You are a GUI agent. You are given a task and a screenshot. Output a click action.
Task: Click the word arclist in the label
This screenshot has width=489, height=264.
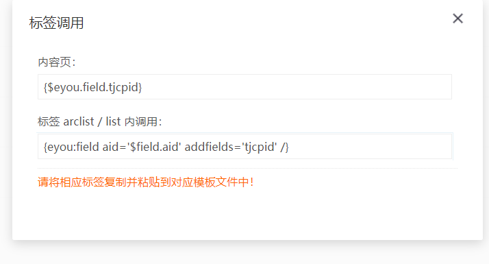(x=78, y=121)
